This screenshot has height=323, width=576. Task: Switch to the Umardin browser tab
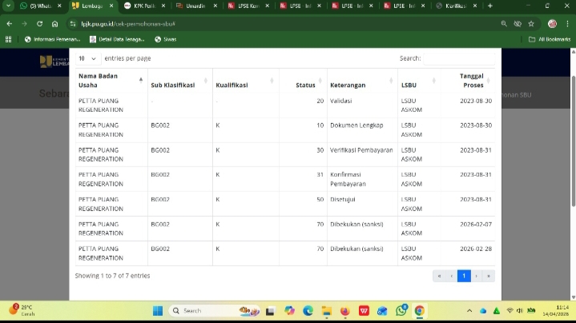pos(194,6)
